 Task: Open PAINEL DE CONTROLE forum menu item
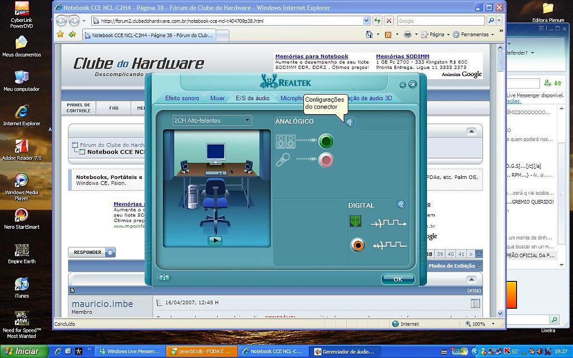[78, 108]
